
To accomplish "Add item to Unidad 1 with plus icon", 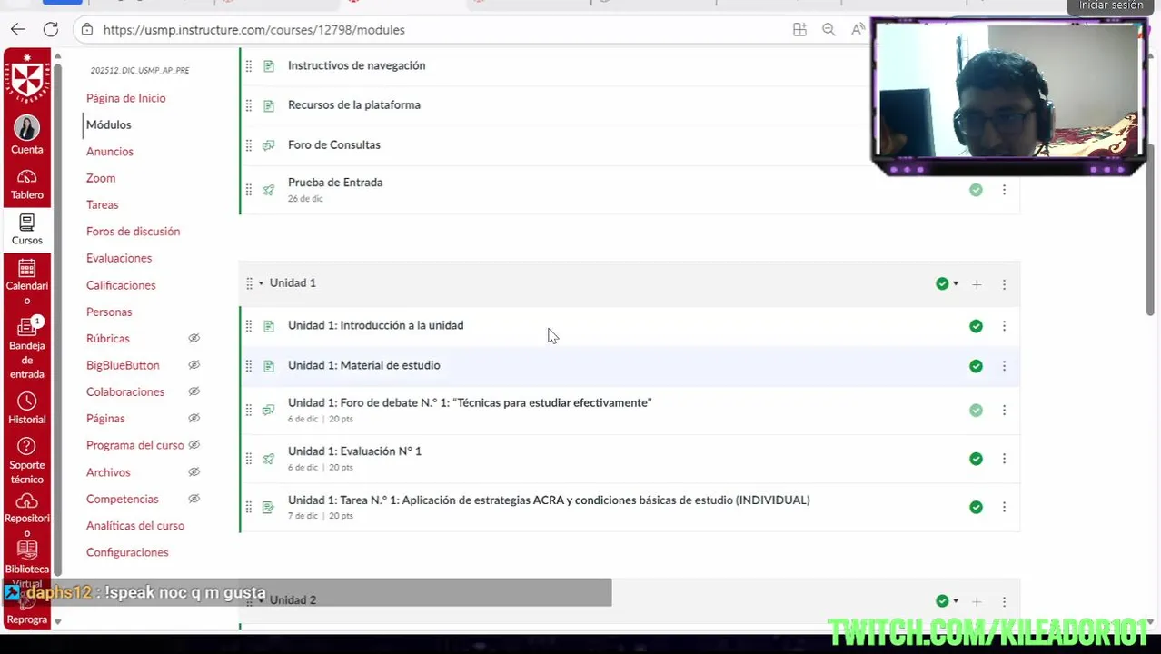I will (x=977, y=284).
